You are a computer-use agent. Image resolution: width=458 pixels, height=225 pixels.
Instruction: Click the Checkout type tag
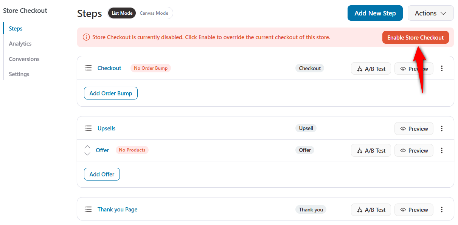(x=310, y=68)
